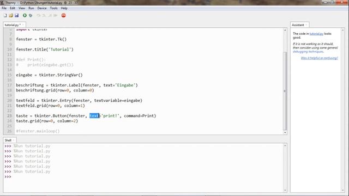
Task: Click the 'eingabe = tkinter.StringVar()' line
Action: (x=49, y=75)
